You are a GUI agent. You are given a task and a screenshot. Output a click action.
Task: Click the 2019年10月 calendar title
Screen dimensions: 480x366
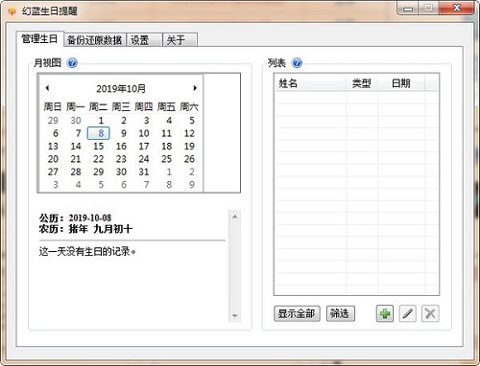coord(121,88)
